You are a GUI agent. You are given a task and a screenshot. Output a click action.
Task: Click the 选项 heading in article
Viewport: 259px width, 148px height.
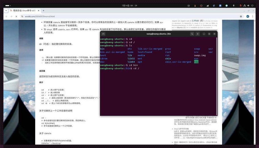[41, 50]
